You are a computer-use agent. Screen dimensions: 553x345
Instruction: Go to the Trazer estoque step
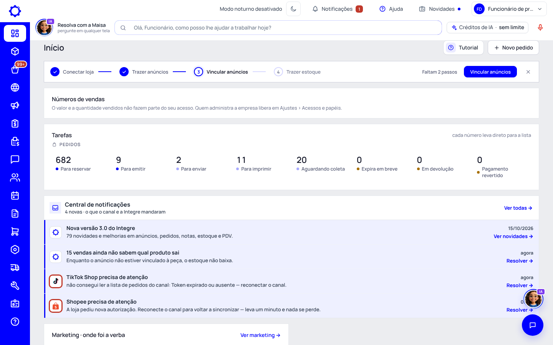[x=297, y=72]
